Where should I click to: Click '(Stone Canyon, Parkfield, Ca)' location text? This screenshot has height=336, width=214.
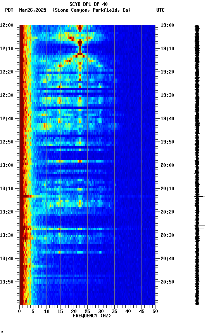(91, 10)
